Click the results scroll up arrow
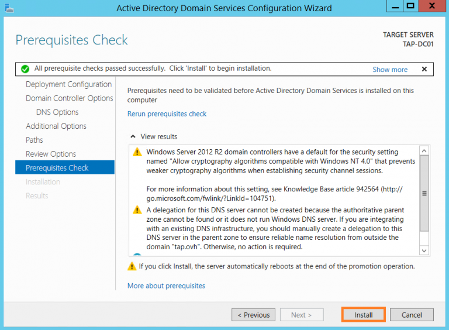449x330 pixels. click(424, 151)
